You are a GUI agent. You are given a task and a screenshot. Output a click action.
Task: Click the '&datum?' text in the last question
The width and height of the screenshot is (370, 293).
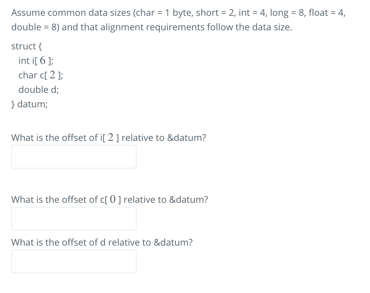[x=175, y=242]
